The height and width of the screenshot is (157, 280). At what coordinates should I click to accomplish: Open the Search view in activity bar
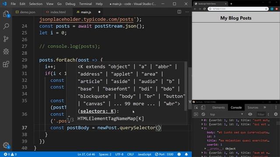coord(6,26)
